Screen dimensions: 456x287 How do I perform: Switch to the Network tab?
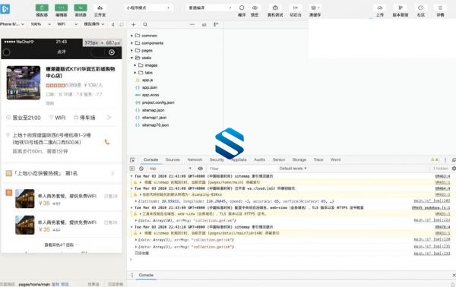click(x=195, y=159)
